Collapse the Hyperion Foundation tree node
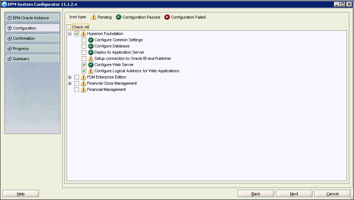354x200 pixels. click(x=70, y=34)
